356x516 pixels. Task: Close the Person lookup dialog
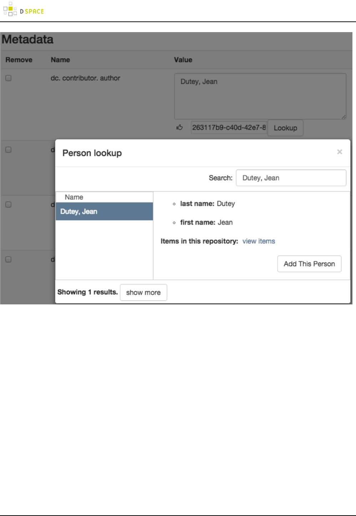point(339,152)
